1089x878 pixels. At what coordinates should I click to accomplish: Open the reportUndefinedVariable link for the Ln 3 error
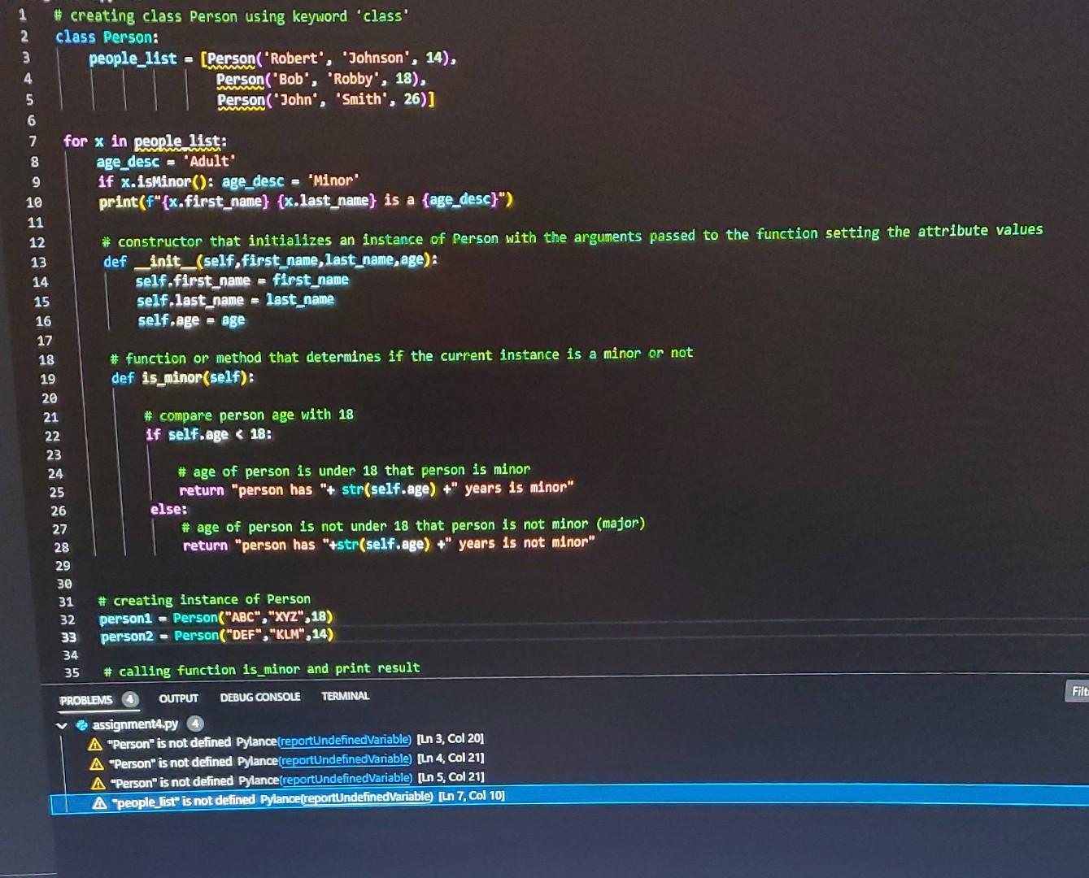point(344,739)
